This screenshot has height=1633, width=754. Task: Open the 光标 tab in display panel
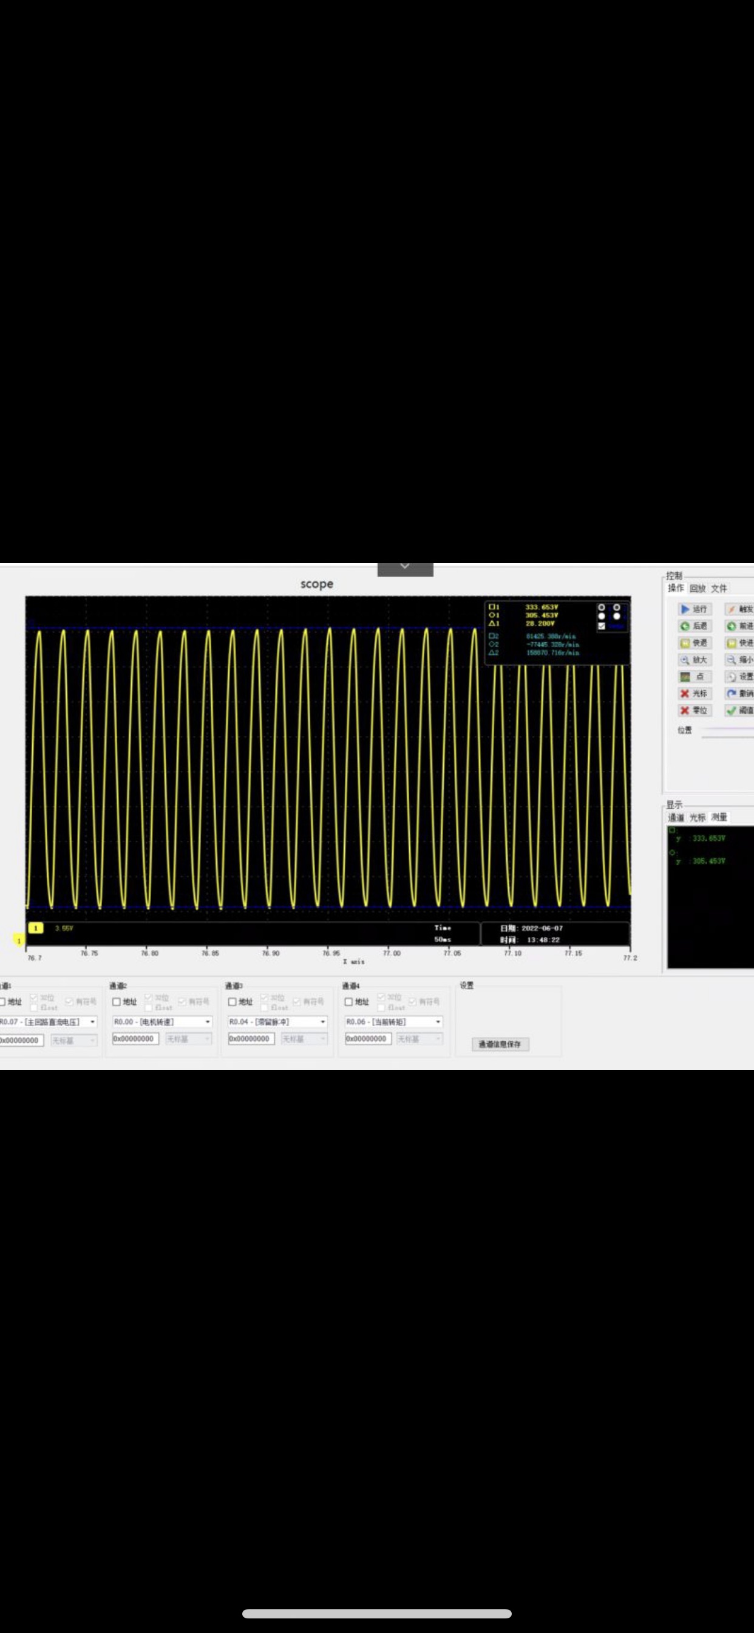[698, 818]
